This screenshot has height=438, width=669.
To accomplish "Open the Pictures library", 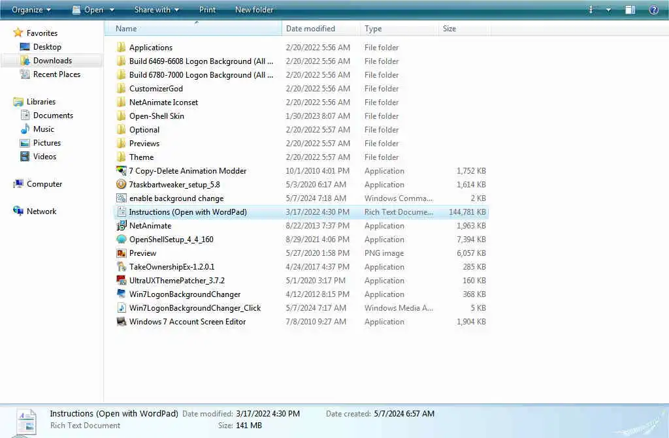I will tap(47, 142).
